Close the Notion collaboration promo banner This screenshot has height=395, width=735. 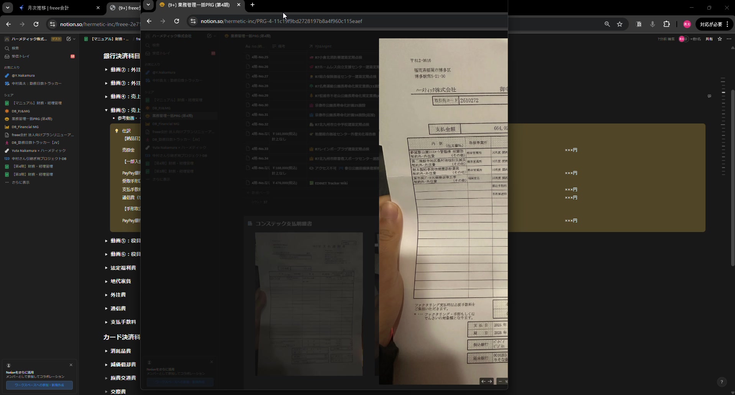tap(71, 365)
